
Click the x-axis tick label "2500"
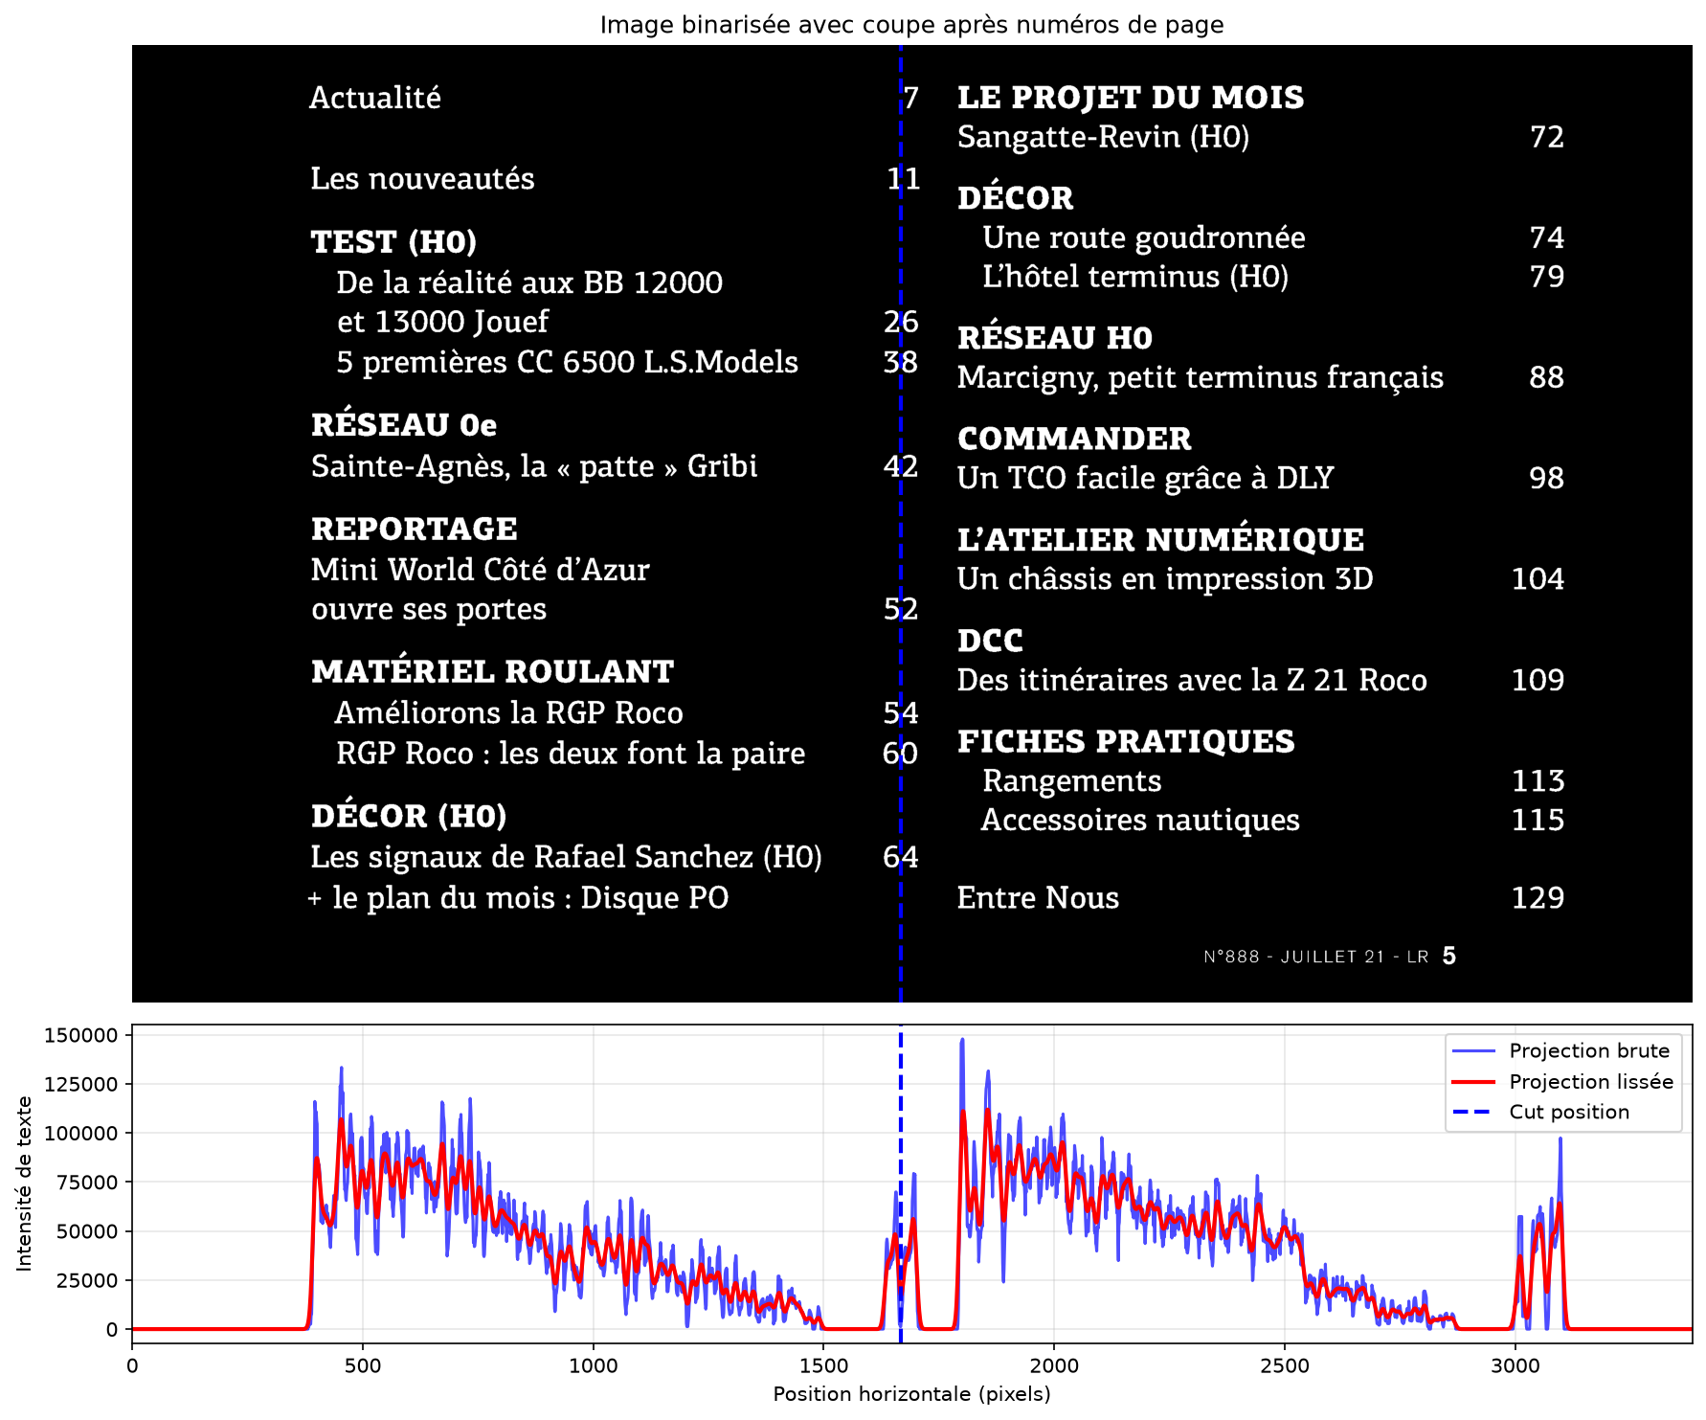point(1285,1365)
